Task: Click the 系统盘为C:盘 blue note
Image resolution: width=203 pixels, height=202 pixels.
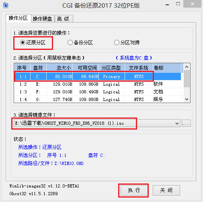Action: (x=134, y=58)
